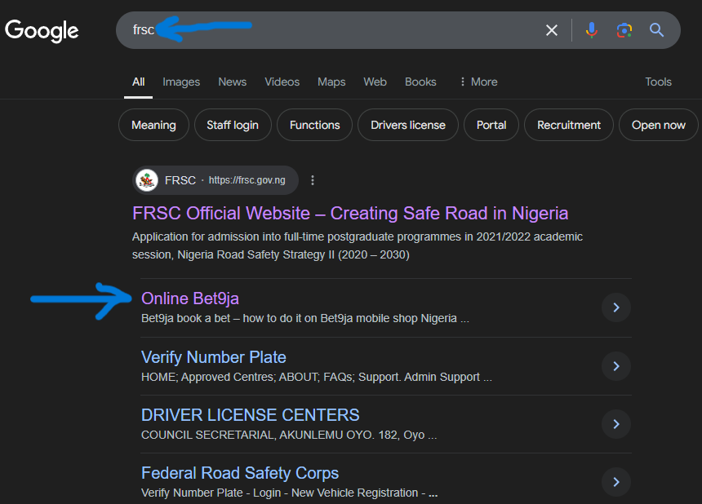Select the Portal suggestion chip
This screenshot has height=504, width=702.
pyautogui.click(x=491, y=125)
